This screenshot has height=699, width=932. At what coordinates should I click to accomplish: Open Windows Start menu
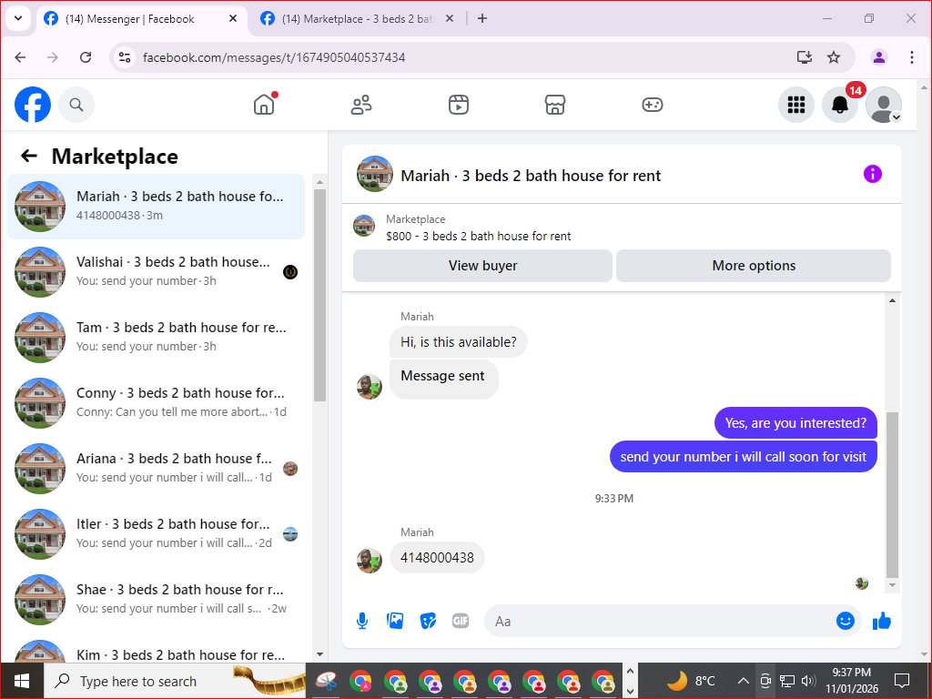coord(22,681)
